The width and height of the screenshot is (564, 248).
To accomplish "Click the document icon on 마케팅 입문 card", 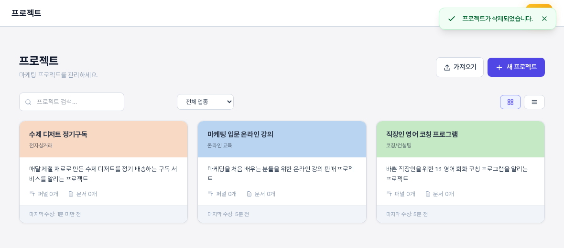I will [x=249, y=194].
